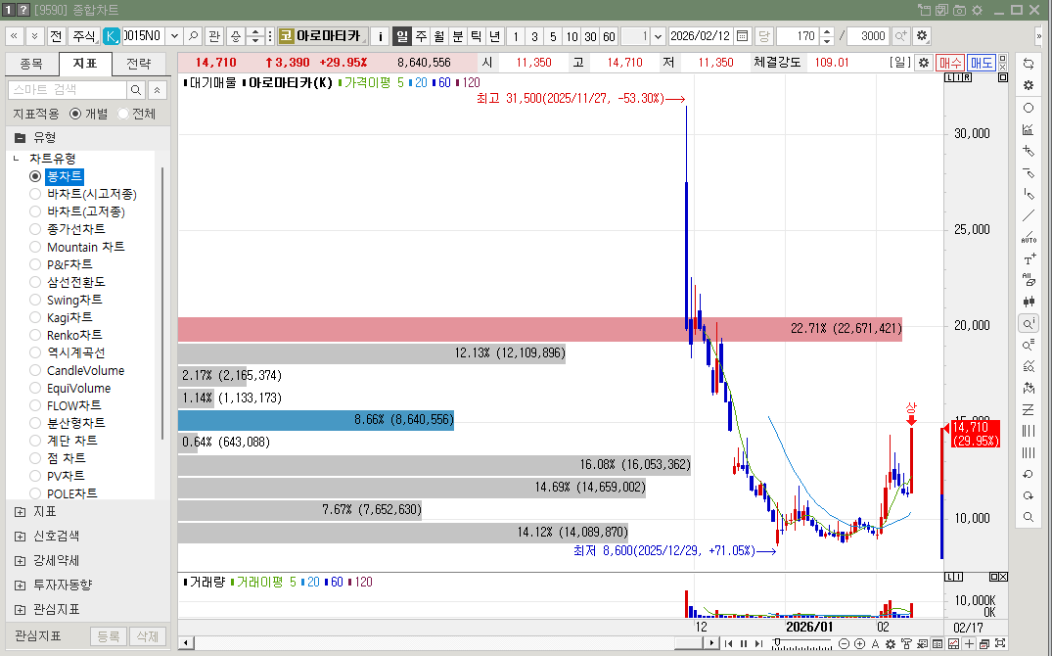Click the candlestick pattern icon in right toolbar

click(x=1028, y=303)
